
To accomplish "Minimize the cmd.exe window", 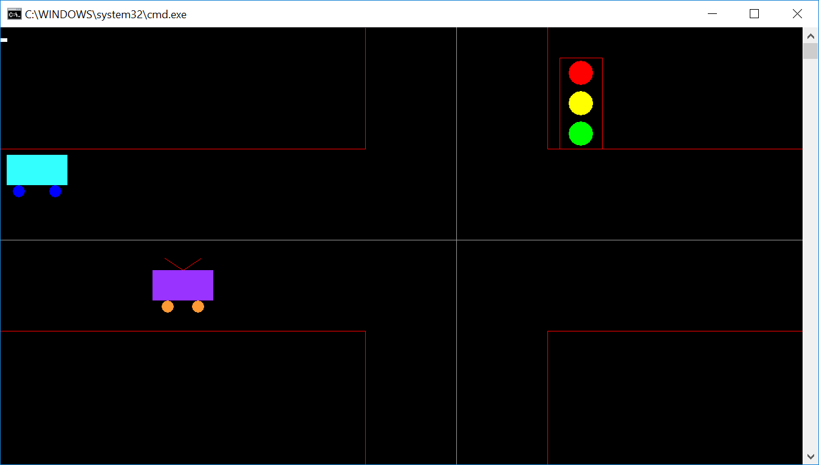I will 711,14.
